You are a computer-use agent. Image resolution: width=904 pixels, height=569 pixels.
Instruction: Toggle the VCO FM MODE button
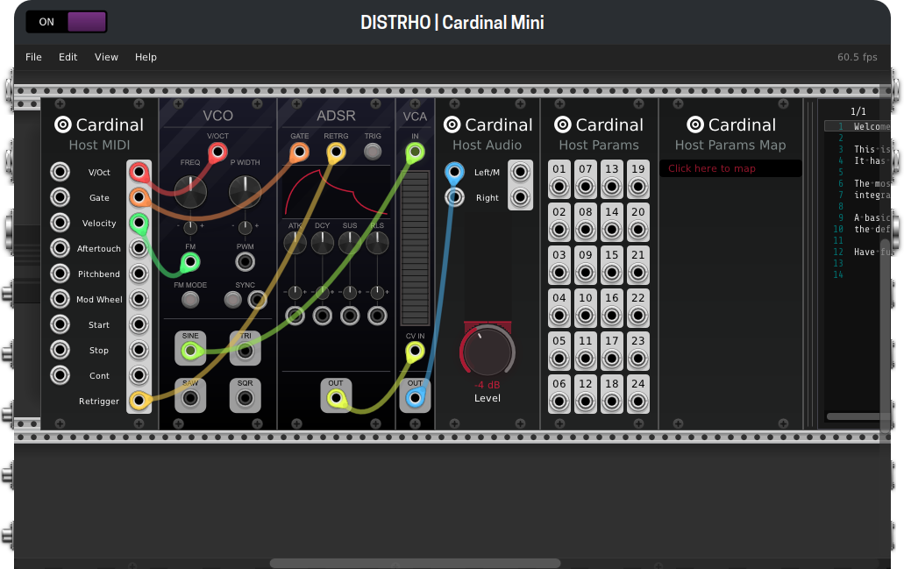click(190, 300)
